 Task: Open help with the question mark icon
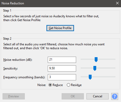[x=115, y=96]
